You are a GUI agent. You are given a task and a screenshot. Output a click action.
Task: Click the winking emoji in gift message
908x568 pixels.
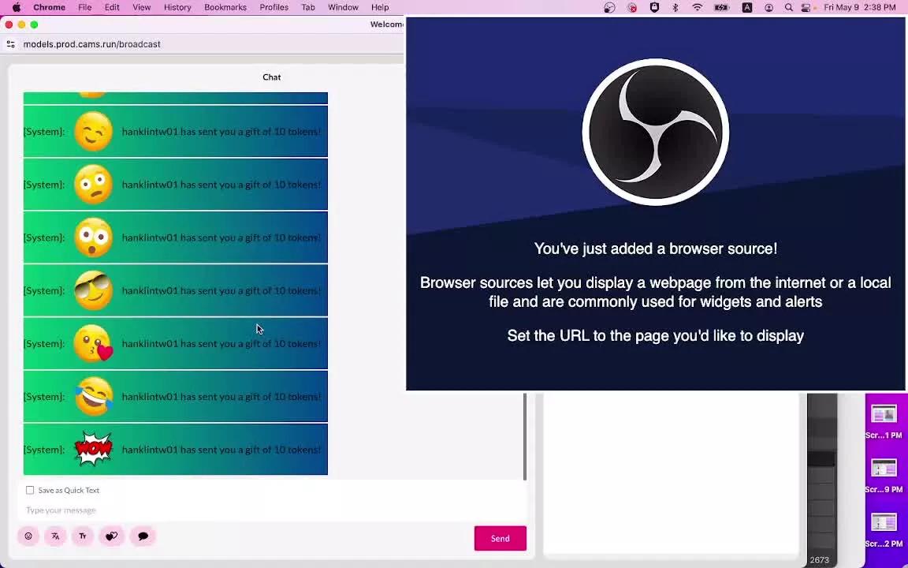pyautogui.click(x=93, y=132)
